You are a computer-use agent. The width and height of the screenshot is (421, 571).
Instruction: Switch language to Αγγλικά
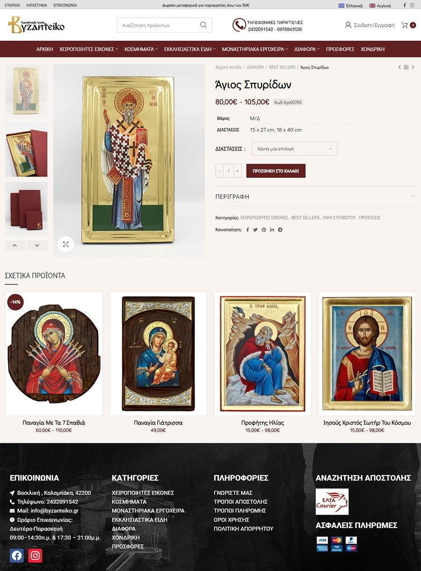(380, 6)
